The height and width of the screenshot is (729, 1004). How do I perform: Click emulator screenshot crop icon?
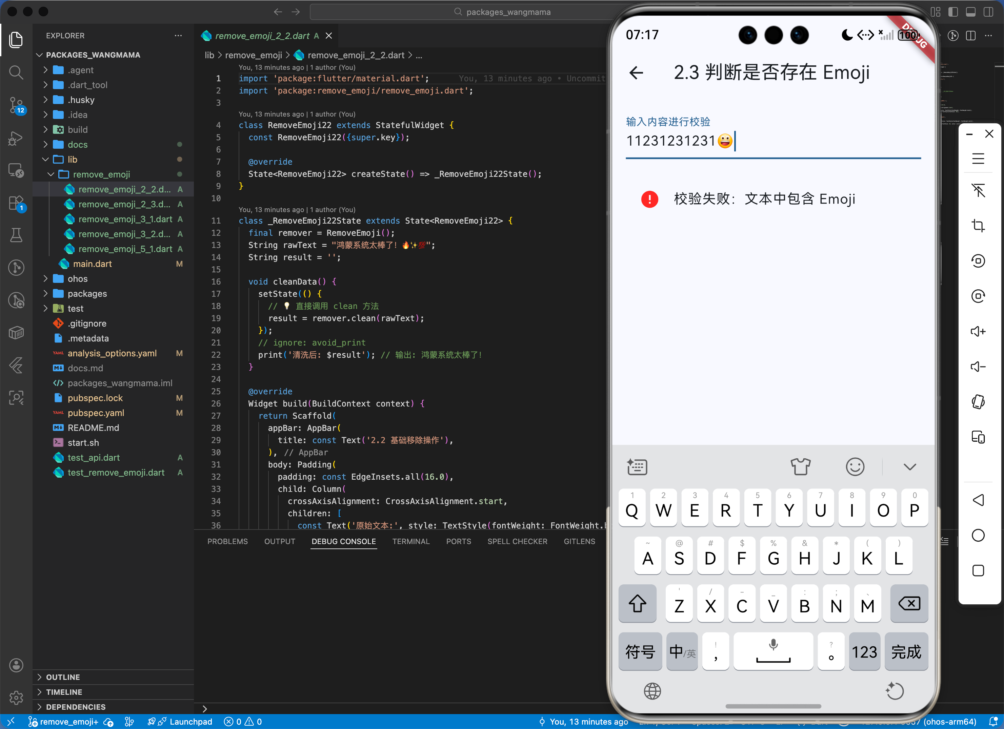click(978, 226)
